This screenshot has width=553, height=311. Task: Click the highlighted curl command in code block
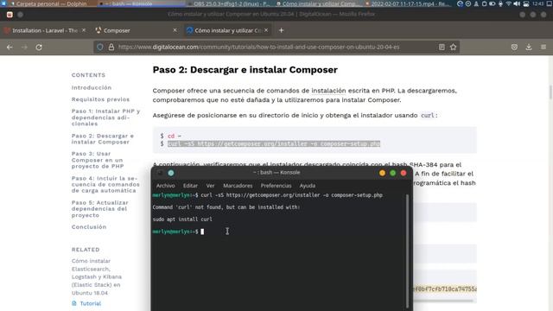pyautogui.click(x=274, y=144)
